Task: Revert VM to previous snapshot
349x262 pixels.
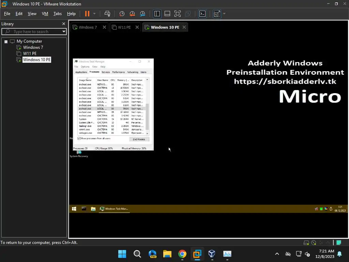Action: (x=132, y=14)
